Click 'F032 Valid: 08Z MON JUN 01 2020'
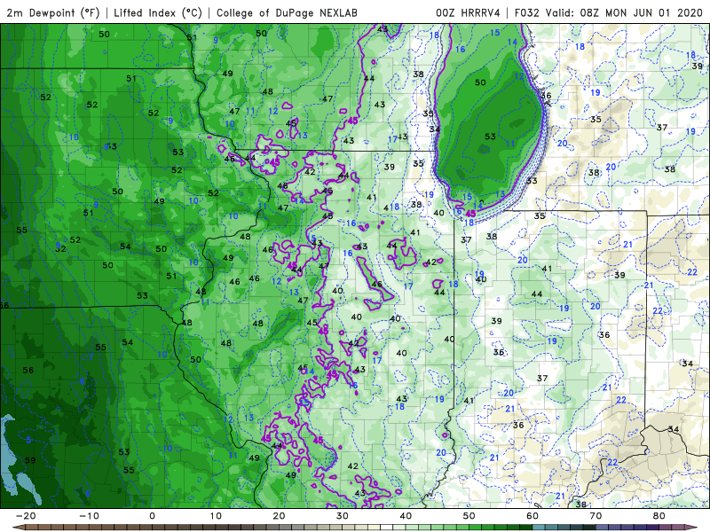 point(609,12)
